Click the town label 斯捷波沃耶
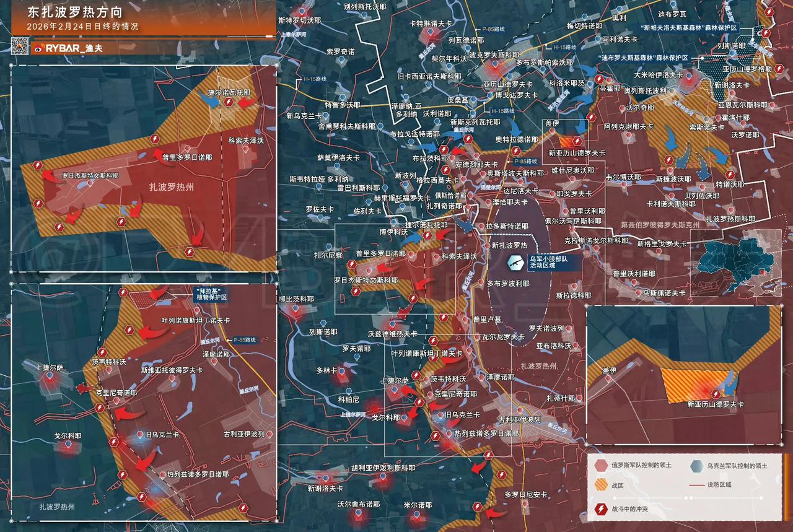Viewport: 793px width, 532px height. [x=673, y=179]
